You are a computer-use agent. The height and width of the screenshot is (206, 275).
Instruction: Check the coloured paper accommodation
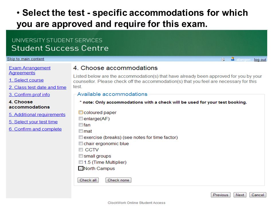tap(81, 112)
